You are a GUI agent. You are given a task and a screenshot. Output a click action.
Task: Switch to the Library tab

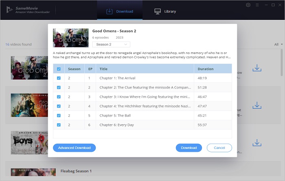pos(165,11)
